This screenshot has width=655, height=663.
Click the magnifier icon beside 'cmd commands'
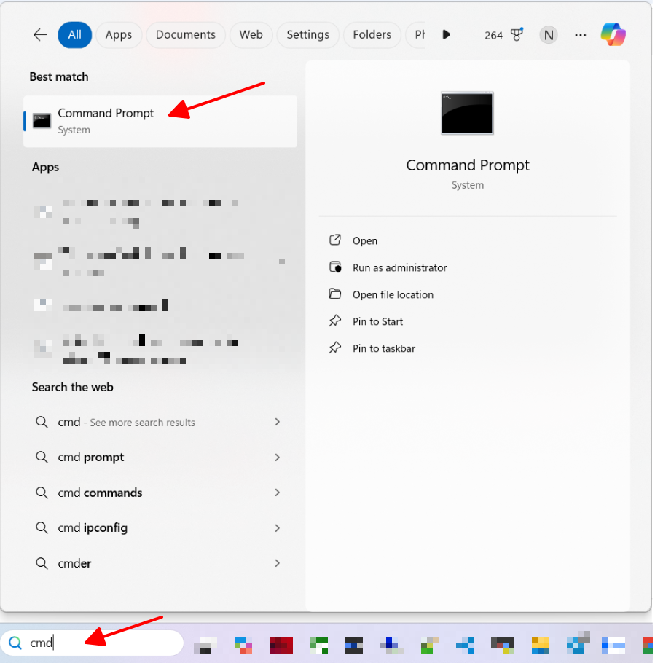pyautogui.click(x=42, y=493)
